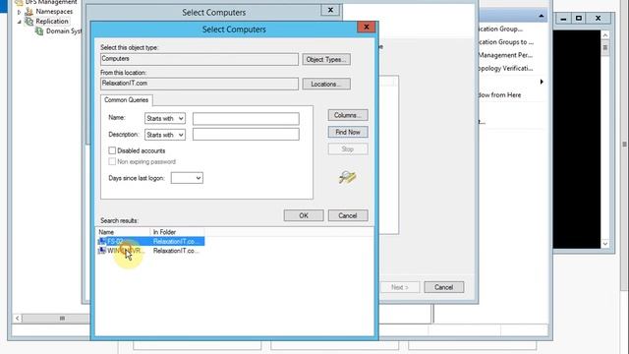Image resolution: width=629 pixels, height=354 pixels.
Task: Click RelaxationIT folder cell of WIN-SRVR row
Action: click(x=176, y=251)
